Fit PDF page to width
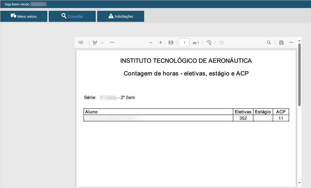 pos(171,43)
